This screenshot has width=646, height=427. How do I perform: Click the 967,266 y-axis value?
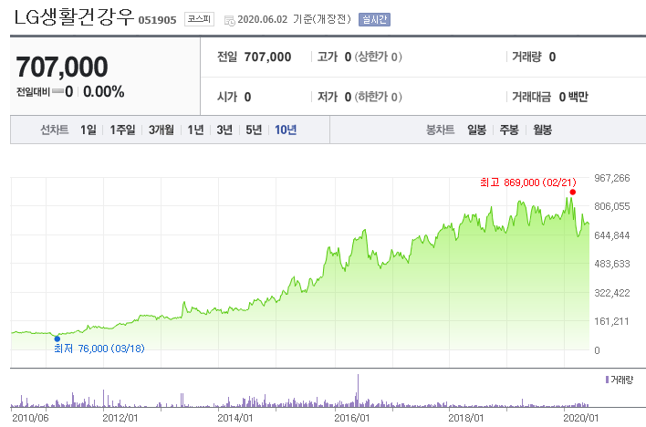[x=612, y=178]
